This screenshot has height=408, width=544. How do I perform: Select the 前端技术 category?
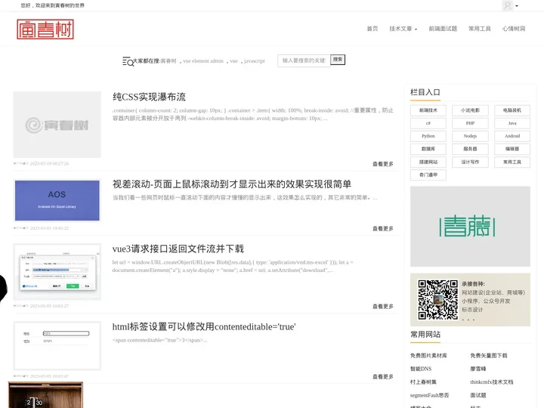428,110
